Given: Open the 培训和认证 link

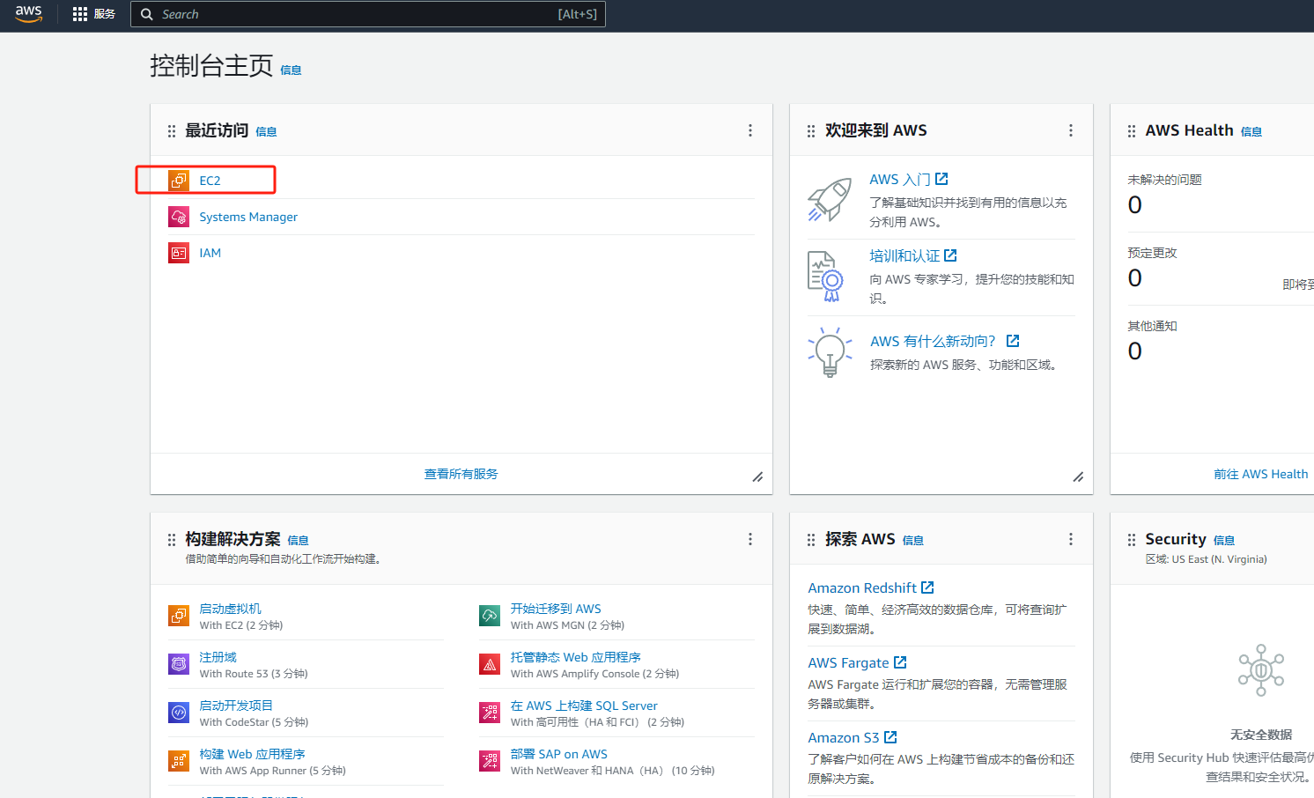Looking at the screenshot, I should point(912,255).
